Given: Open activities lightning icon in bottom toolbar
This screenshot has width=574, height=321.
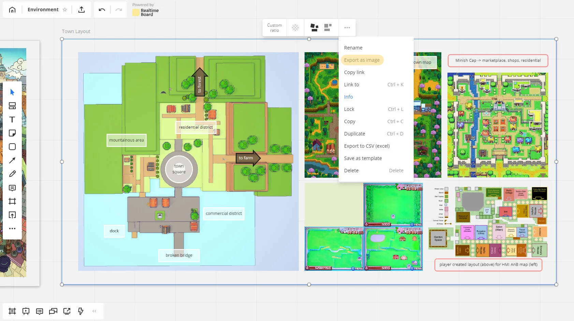Looking at the screenshot, I should (80, 311).
